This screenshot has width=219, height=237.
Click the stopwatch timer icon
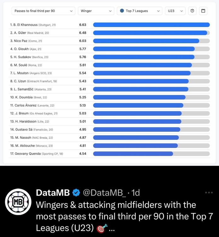pyautogui.click(x=192, y=11)
